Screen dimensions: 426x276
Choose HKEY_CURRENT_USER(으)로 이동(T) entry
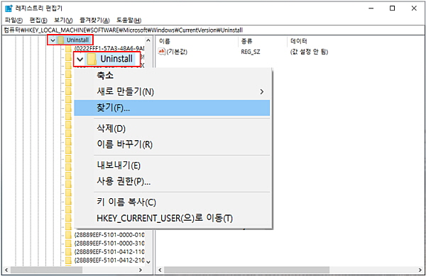tap(172, 218)
